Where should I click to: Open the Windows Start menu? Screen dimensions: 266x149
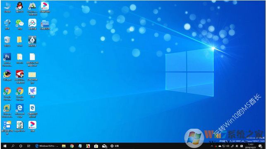[5, 146]
